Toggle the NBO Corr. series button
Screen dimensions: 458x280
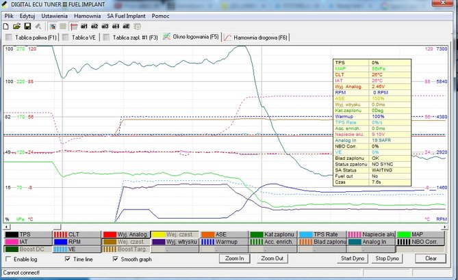click(x=420, y=242)
